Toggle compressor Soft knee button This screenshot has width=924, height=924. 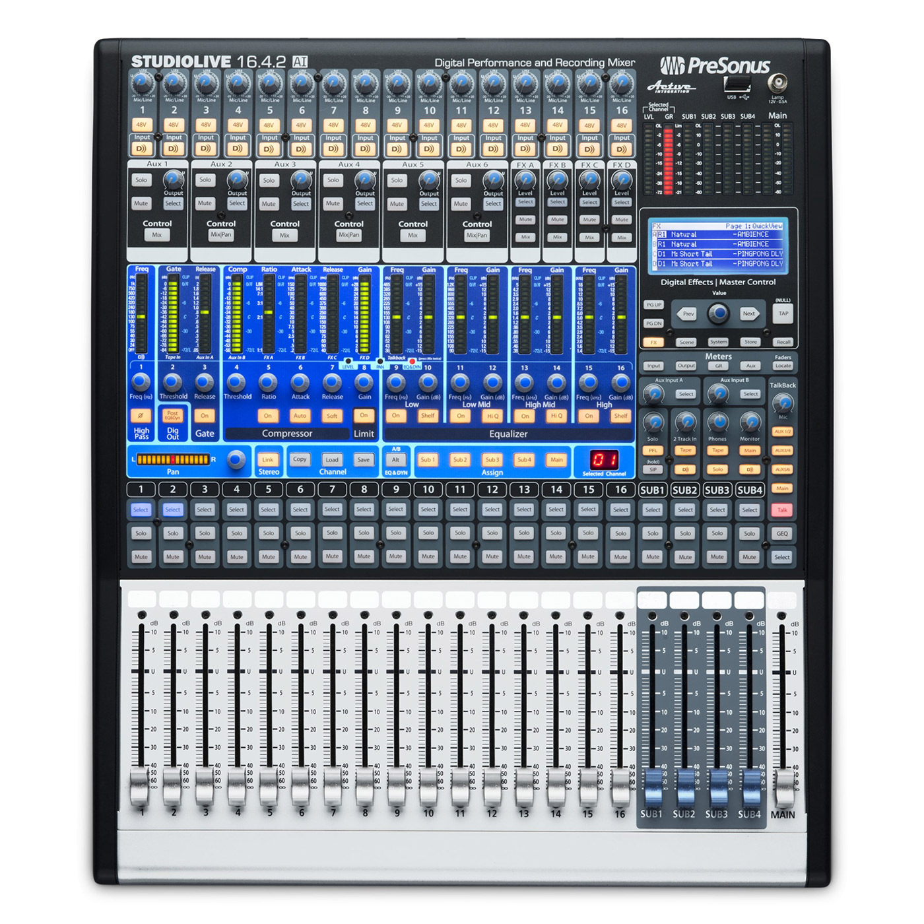tap(332, 416)
